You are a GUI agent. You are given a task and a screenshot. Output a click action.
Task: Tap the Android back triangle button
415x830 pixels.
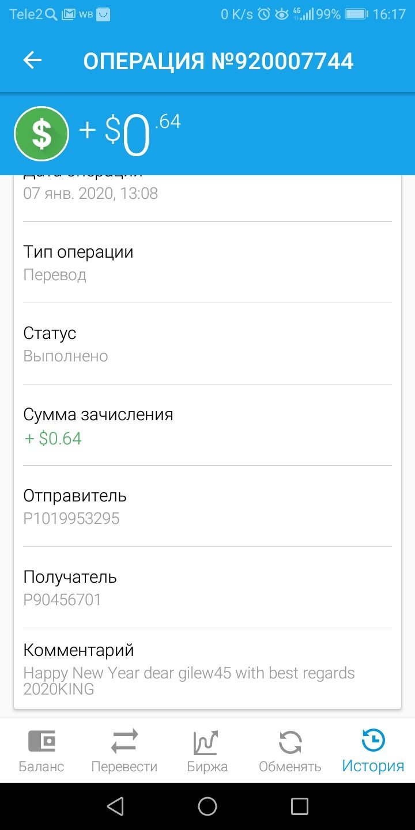(x=115, y=806)
